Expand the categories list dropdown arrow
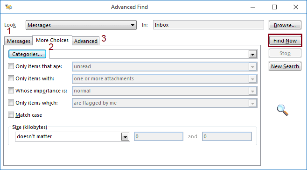 [x=252, y=54]
